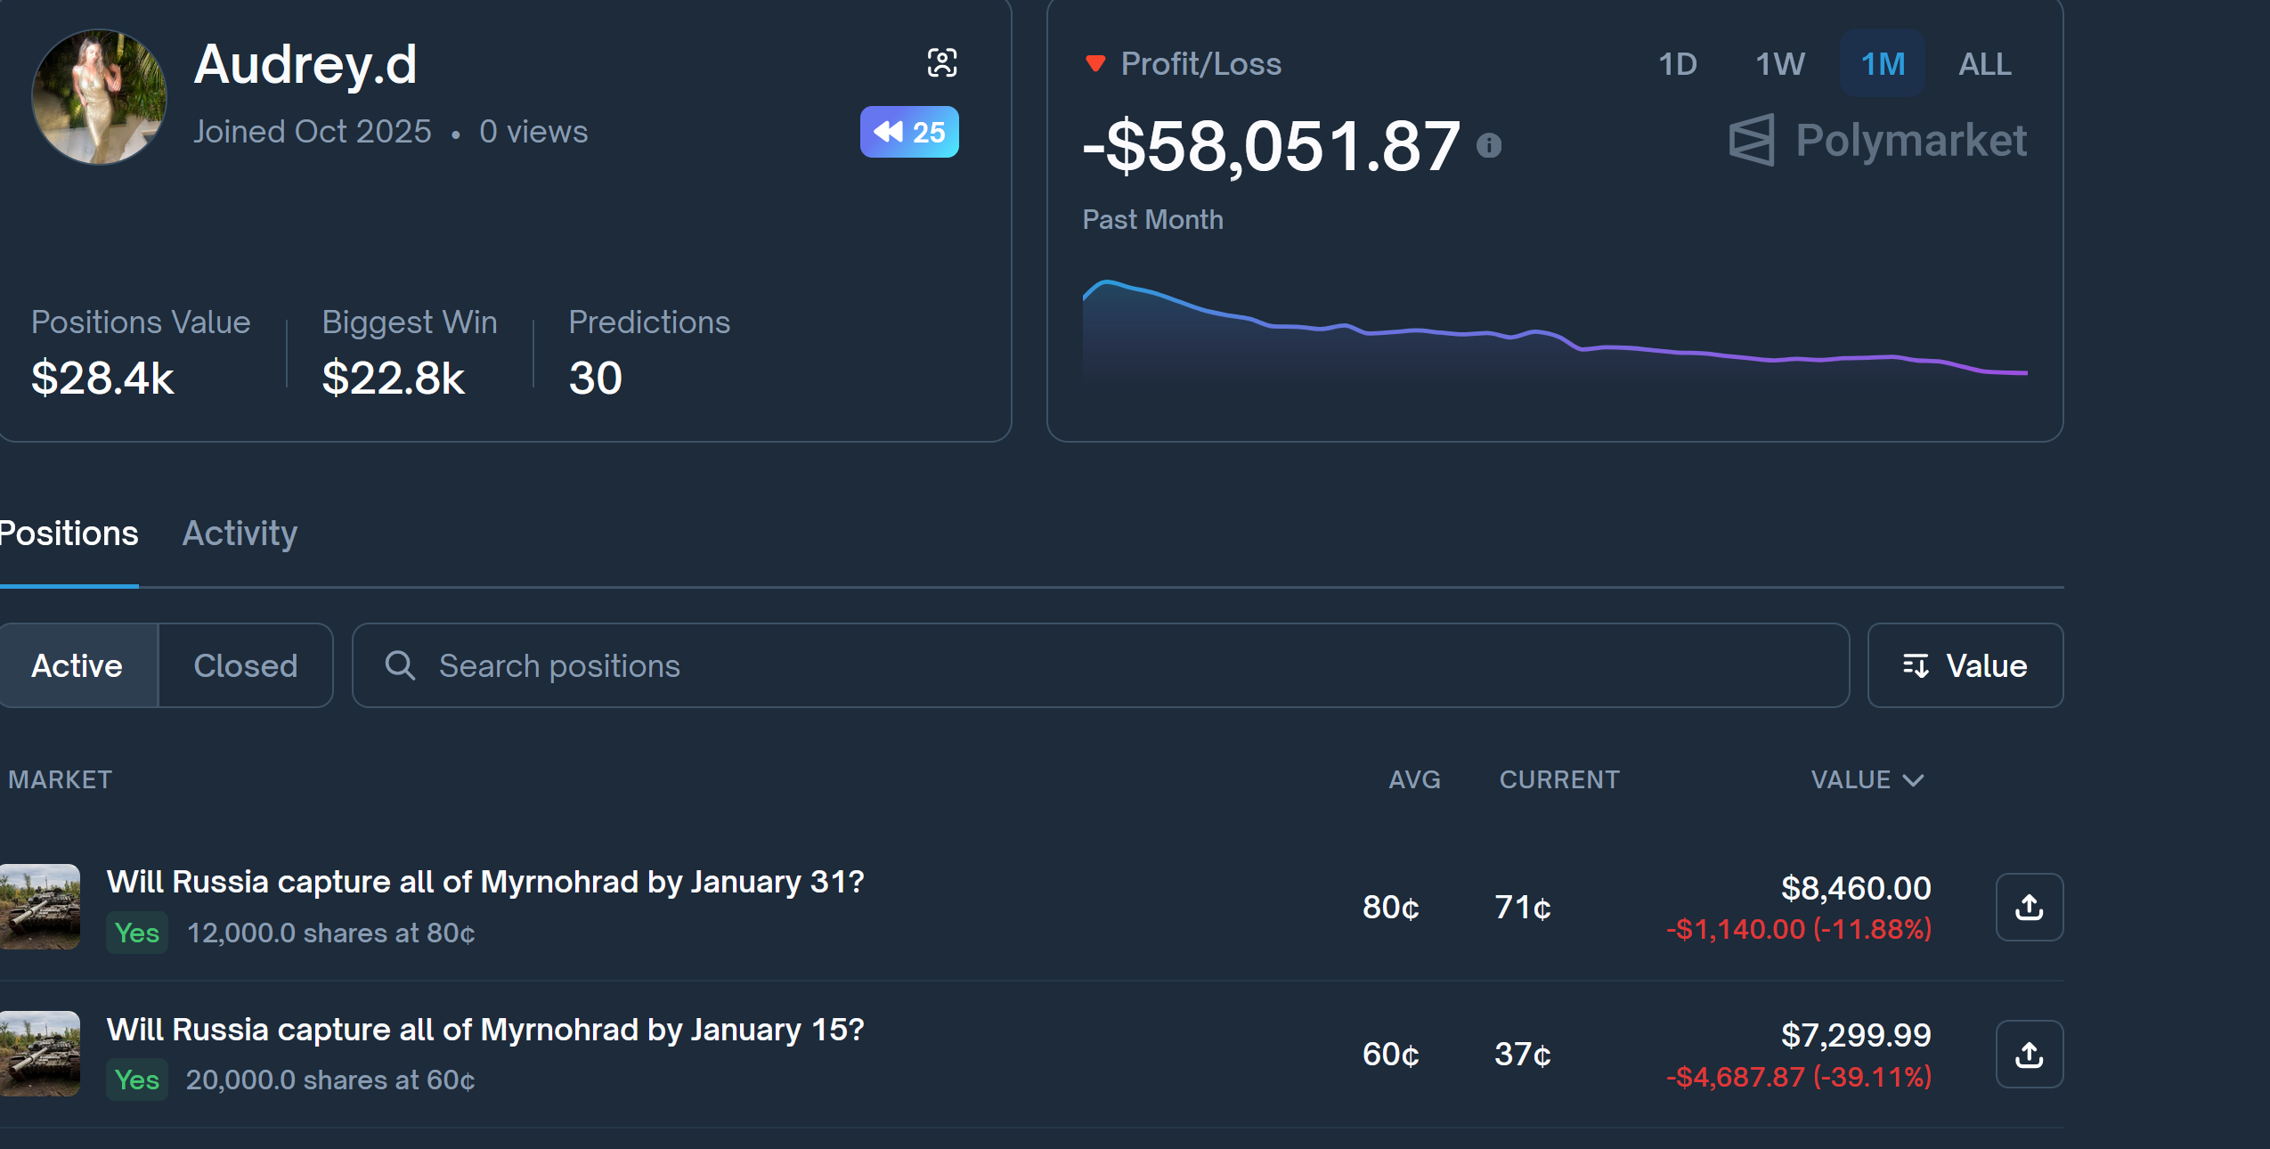The image size is (2270, 1149).
Task: Share the January 31 Myrnohrad position
Action: pyautogui.click(x=2028, y=907)
